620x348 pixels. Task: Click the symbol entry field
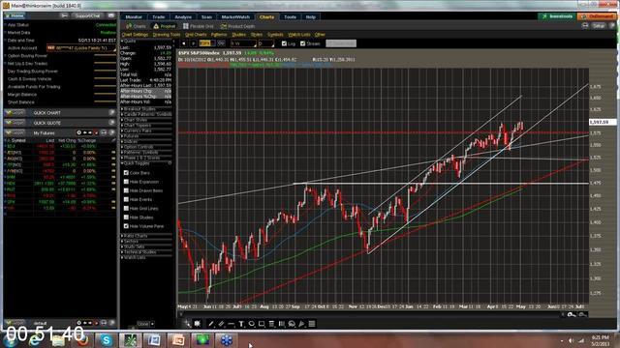click(206, 43)
